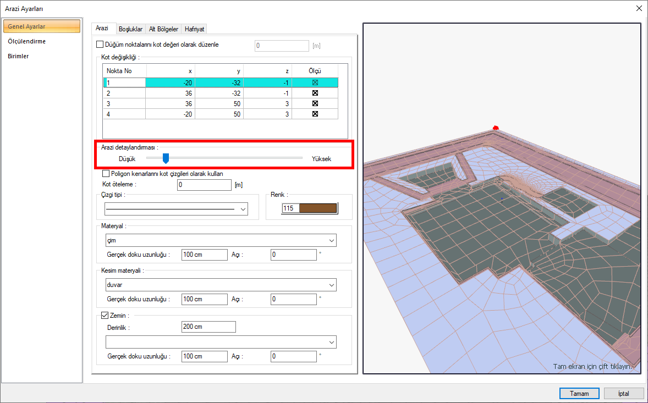The height and width of the screenshot is (403, 648).
Task: Expand the empty Zemin material dropdown
Action: 220,342
